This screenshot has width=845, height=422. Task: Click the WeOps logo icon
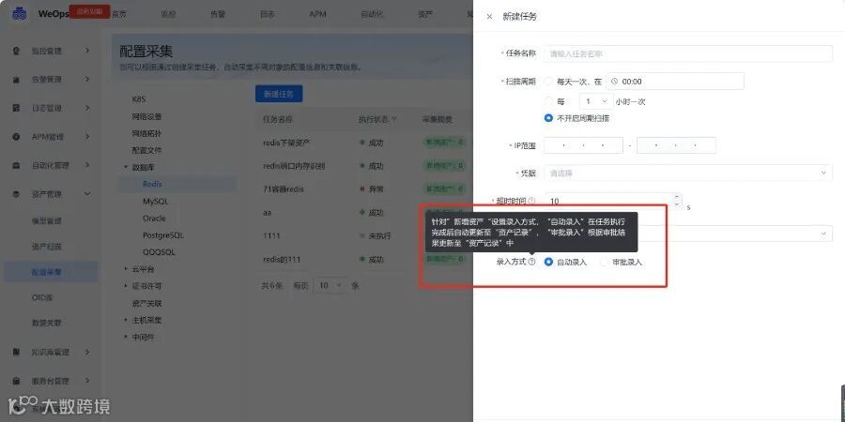[x=20, y=13]
